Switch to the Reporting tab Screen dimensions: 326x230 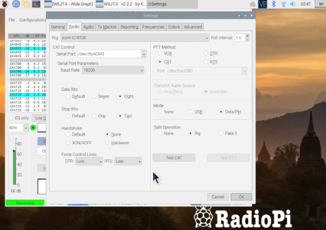[x=129, y=27]
